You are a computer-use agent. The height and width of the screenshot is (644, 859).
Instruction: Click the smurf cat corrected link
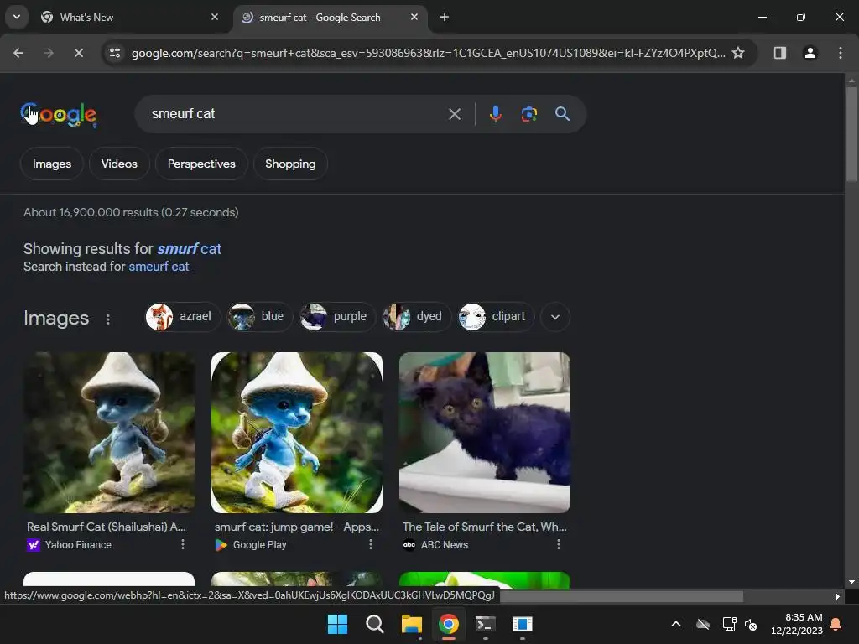click(189, 248)
